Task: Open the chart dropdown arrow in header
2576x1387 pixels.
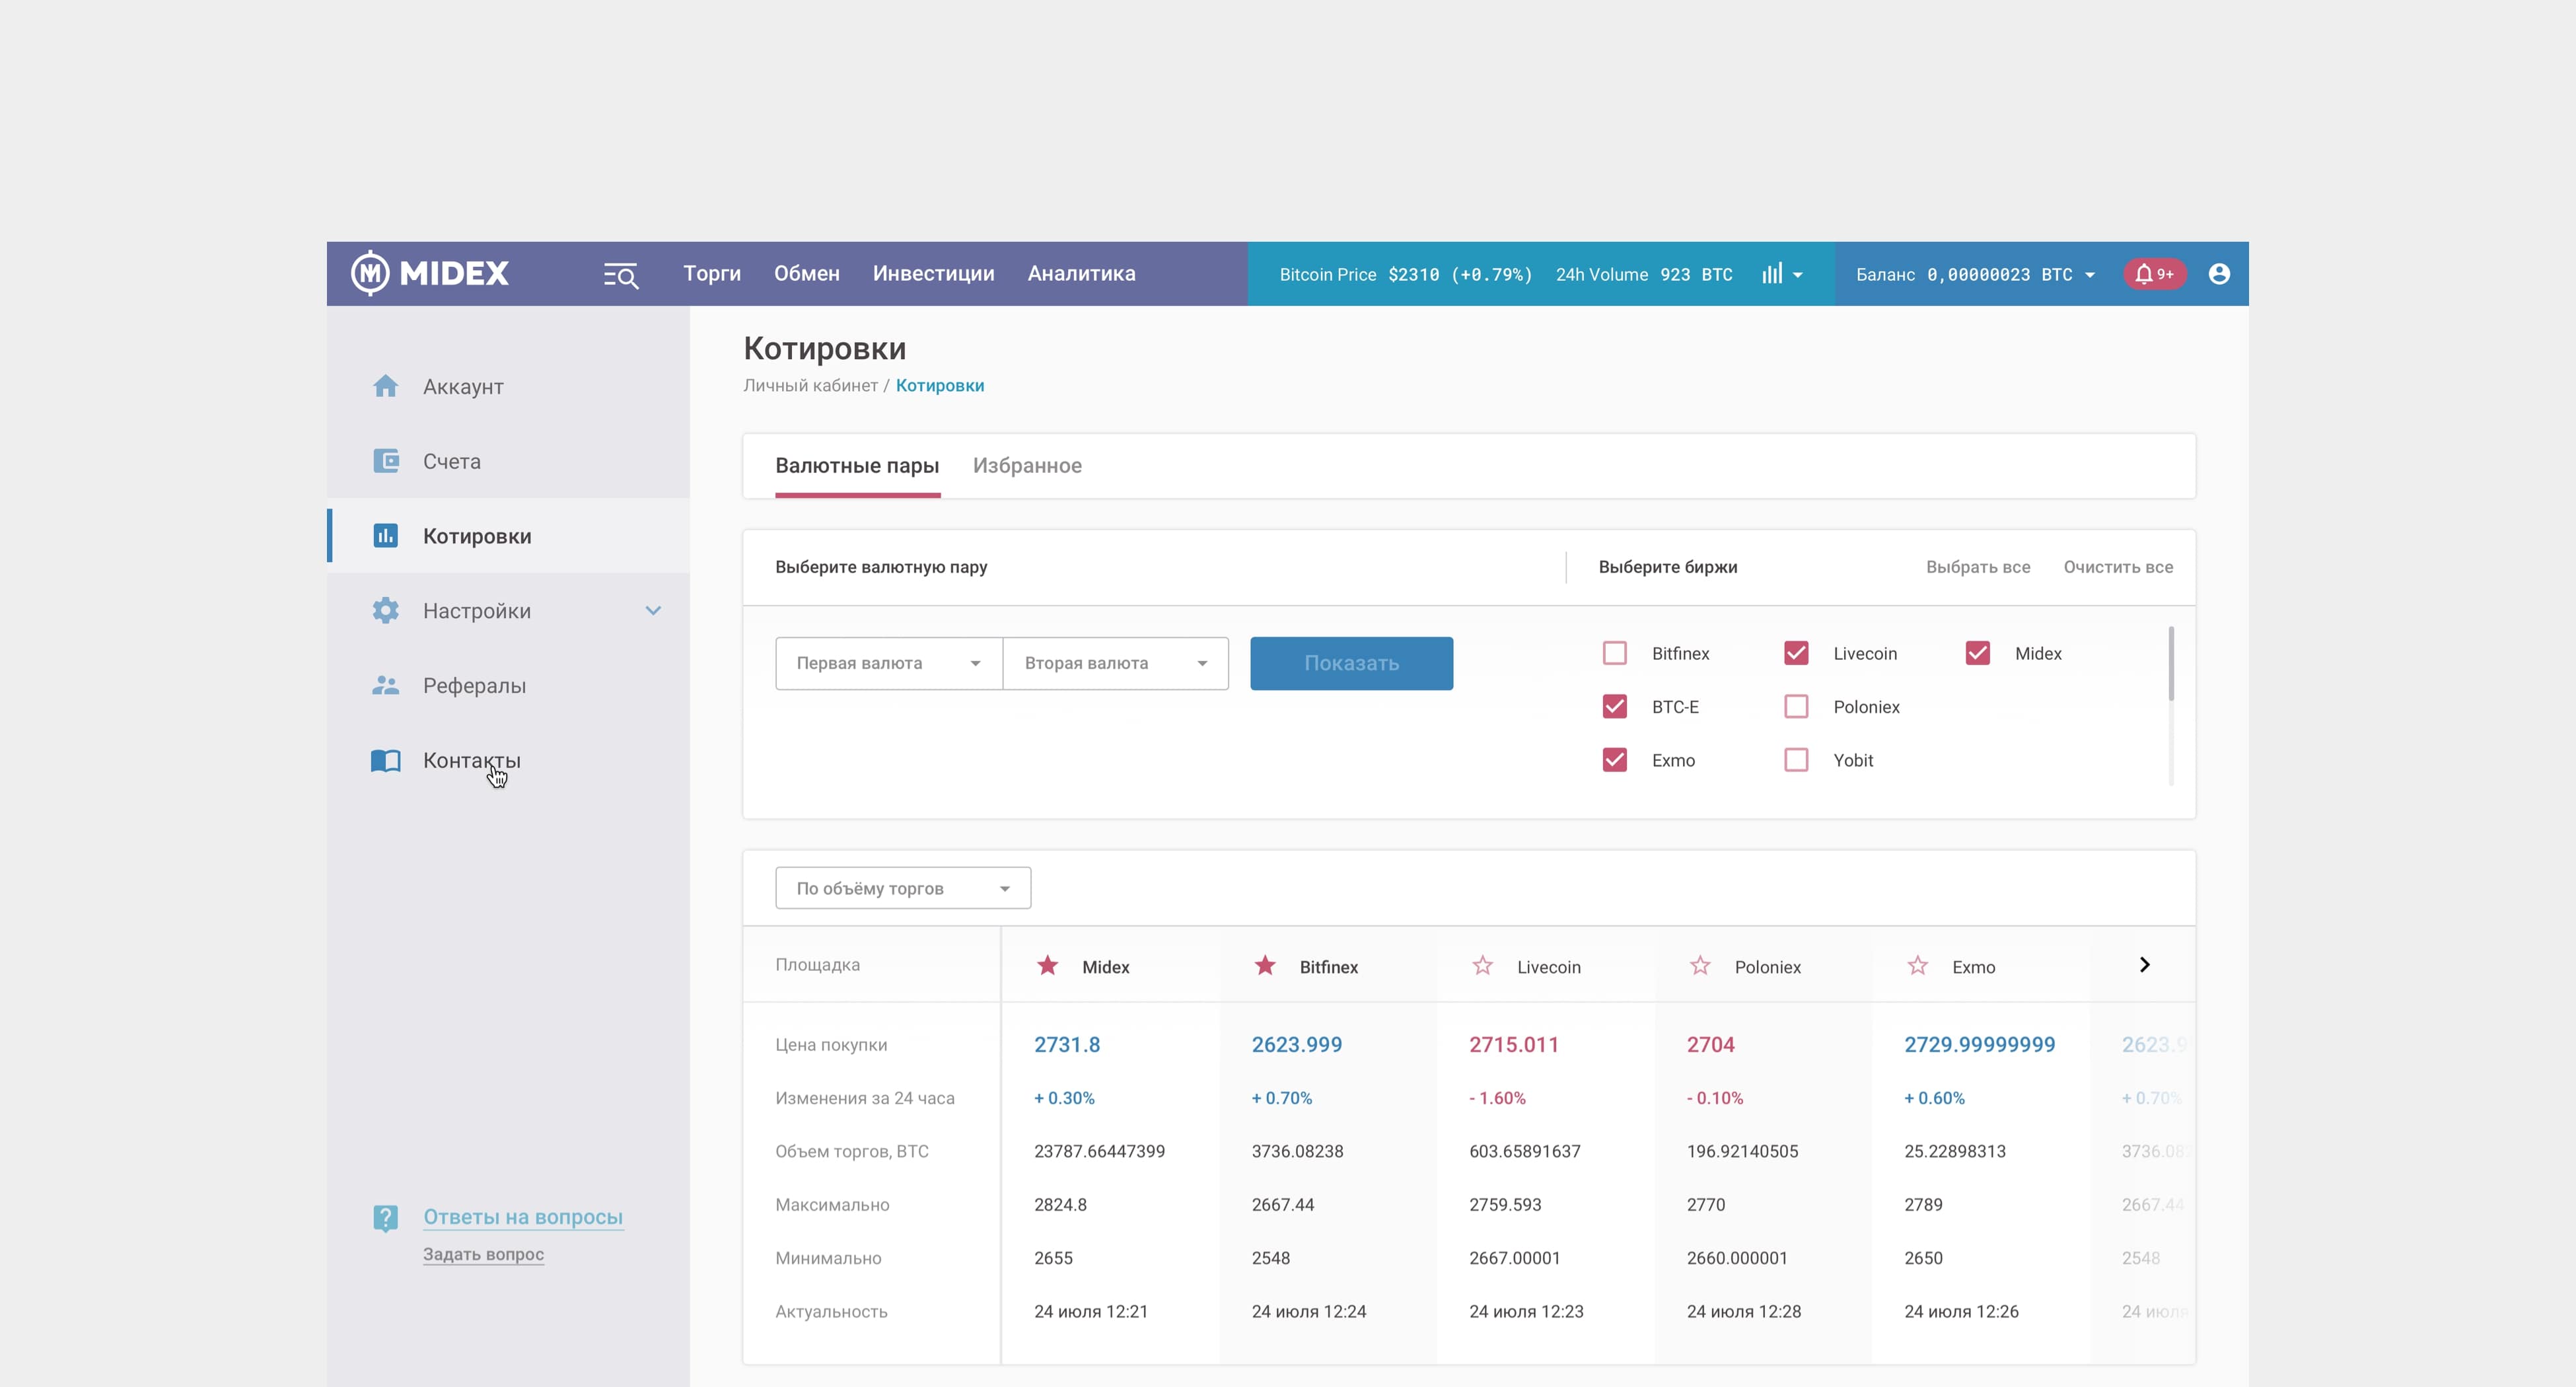Action: [x=1798, y=275]
